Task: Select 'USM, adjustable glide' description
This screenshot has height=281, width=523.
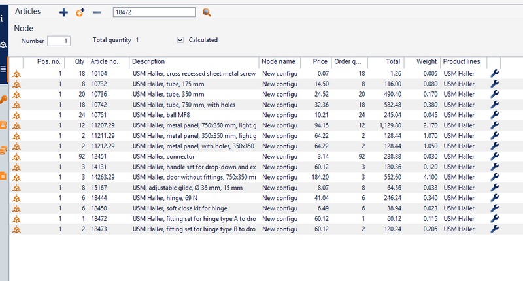Action: coord(188,188)
